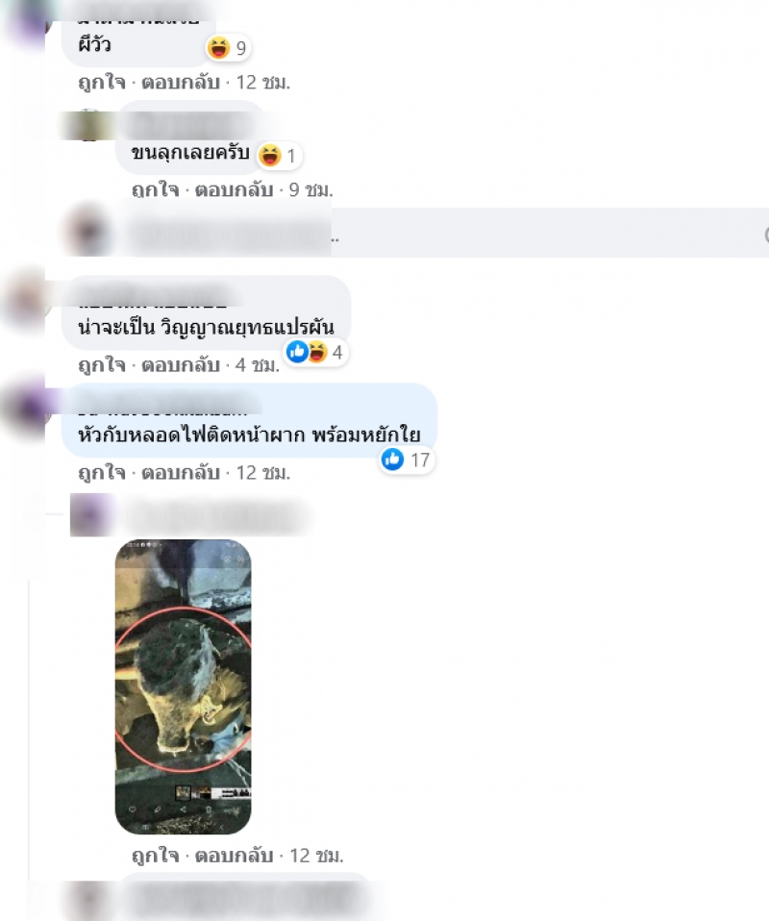Click ถูกใจ under the หัวกับหลอดไฟ comment
This screenshot has height=921, width=769.
(102, 472)
